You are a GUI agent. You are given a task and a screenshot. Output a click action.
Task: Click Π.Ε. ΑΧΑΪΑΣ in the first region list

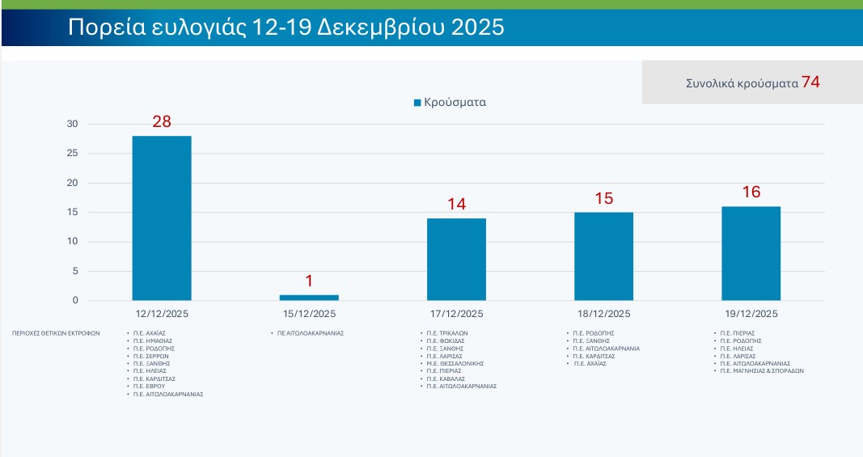(x=151, y=332)
